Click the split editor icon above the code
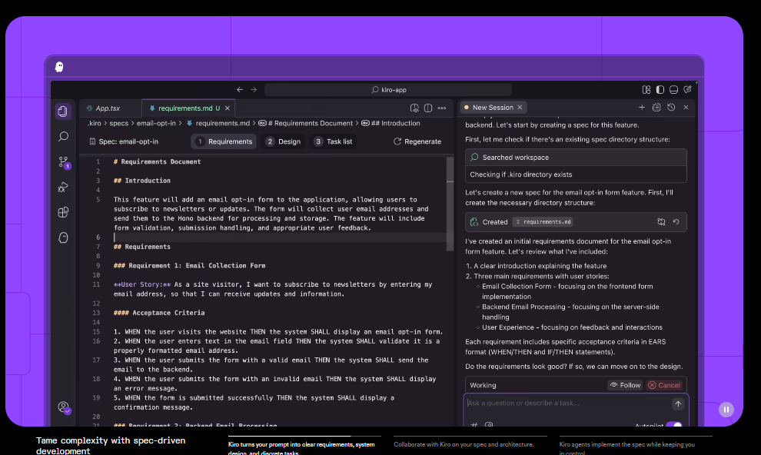The height and width of the screenshot is (455, 761). coord(428,108)
